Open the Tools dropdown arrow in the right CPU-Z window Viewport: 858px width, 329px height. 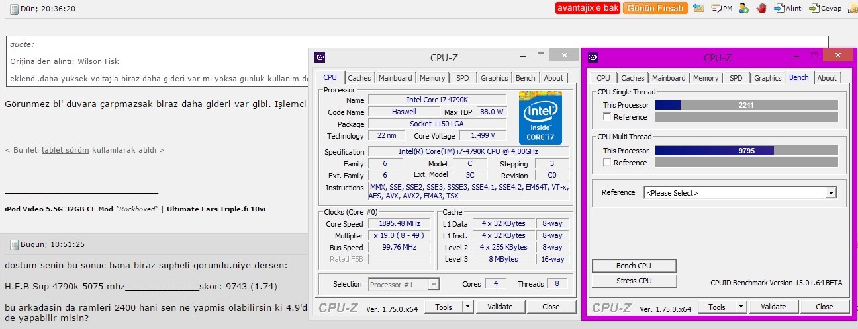(741, 307)
